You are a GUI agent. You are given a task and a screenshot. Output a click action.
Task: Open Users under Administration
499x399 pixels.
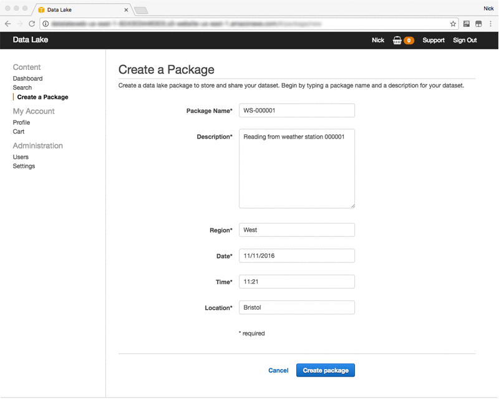coord(21,157)
